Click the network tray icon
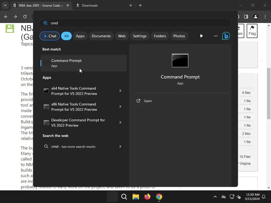The image size is (271, 203). point(232,197)
